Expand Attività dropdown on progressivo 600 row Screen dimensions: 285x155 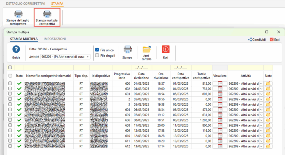point(261,83)
